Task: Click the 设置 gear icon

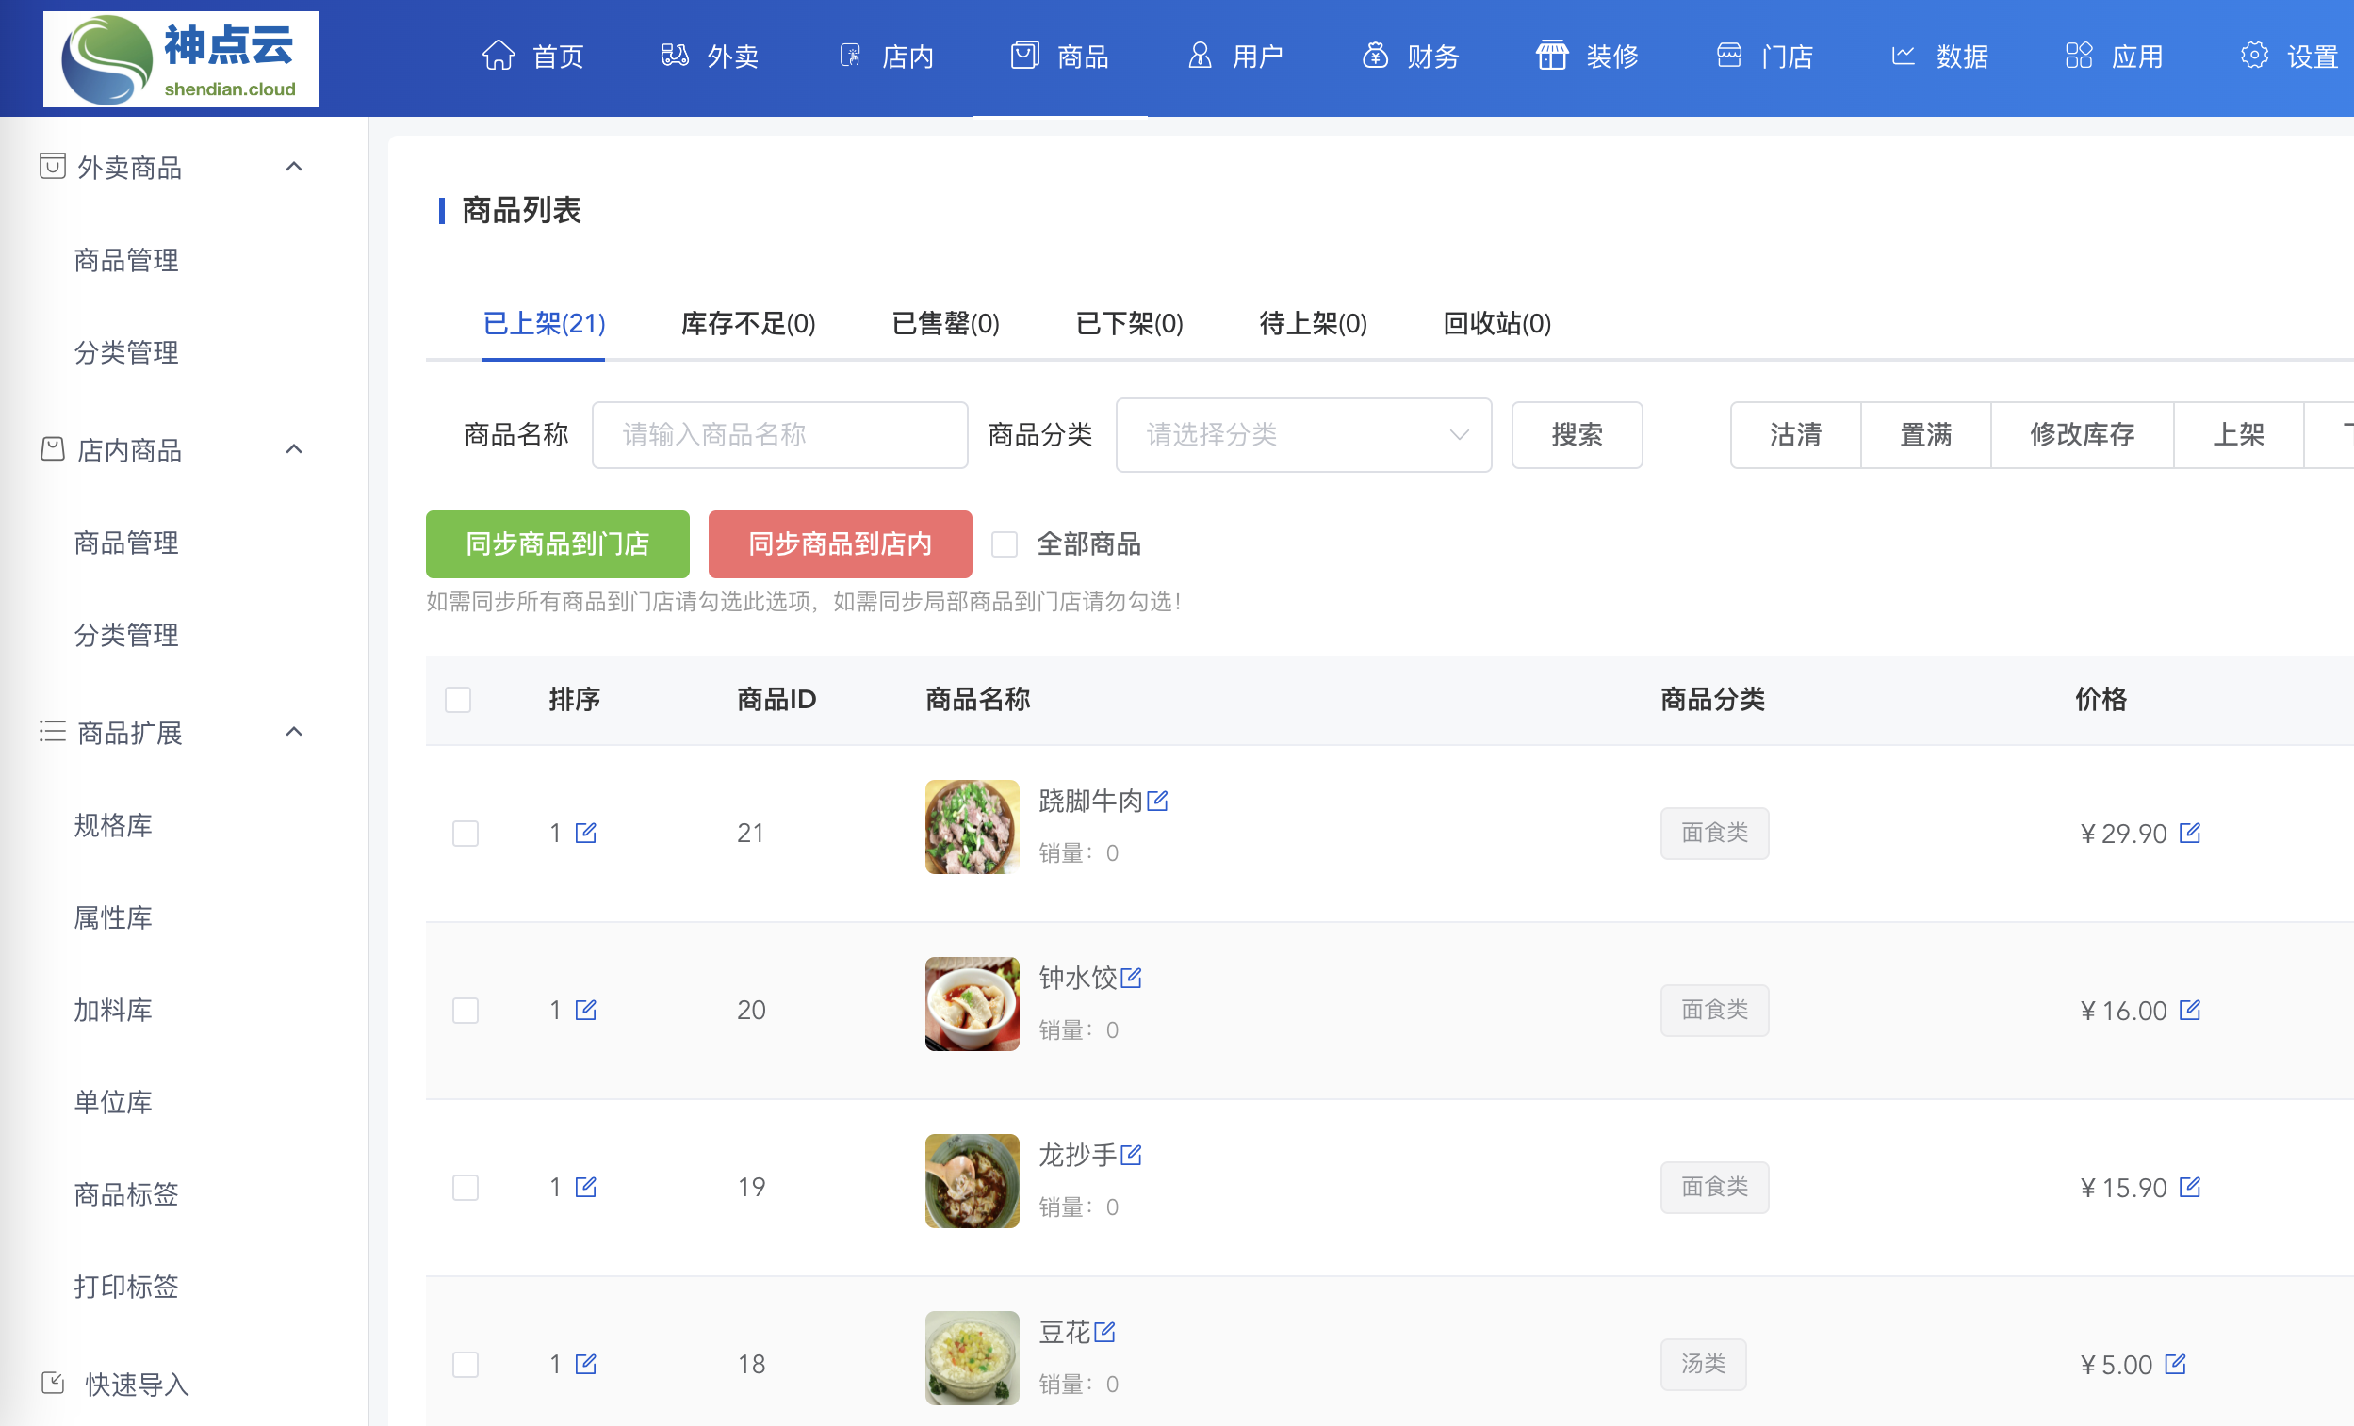Action: pos(2254,57)
